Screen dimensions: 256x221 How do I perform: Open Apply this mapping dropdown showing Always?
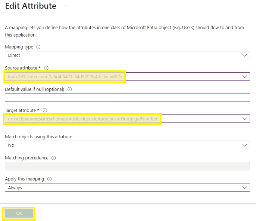[x=123, y=188]
